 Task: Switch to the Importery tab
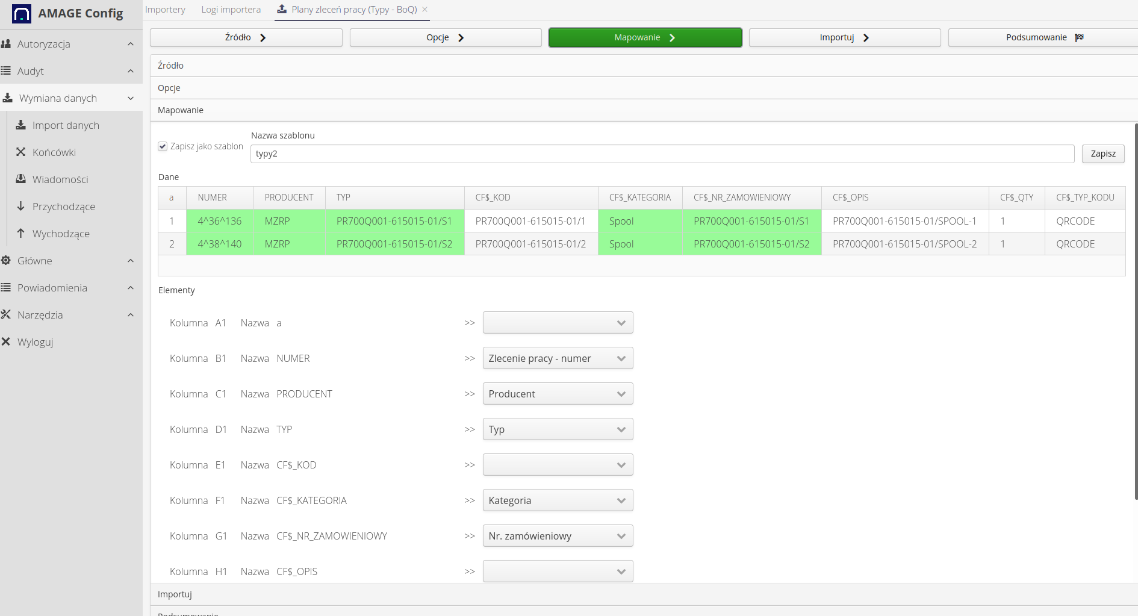tap(165, 10)
